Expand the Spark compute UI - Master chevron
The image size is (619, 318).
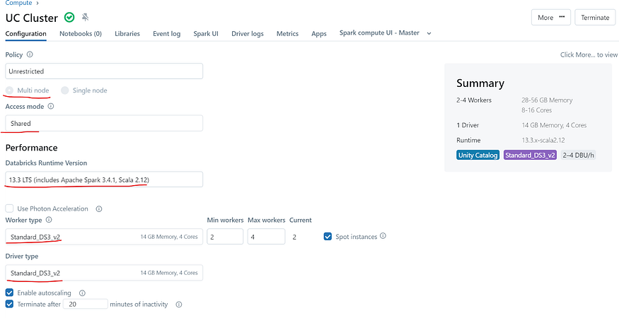coord(429,33)
